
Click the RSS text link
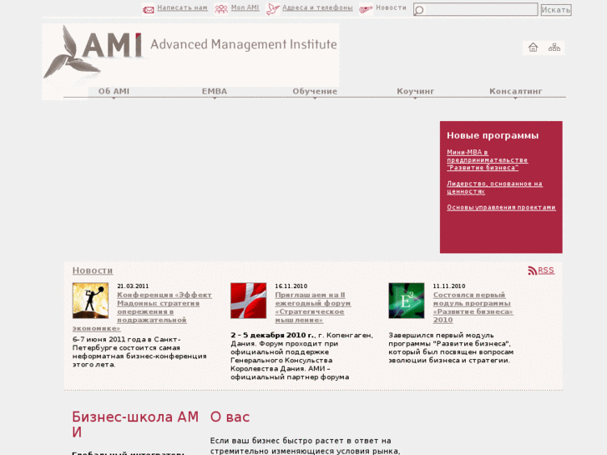click(546, 270)
